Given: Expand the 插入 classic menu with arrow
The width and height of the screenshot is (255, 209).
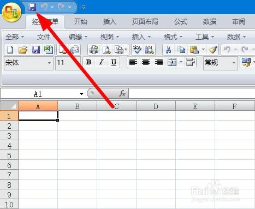Looking at the screenshot, I should click(x=141, y=37).
